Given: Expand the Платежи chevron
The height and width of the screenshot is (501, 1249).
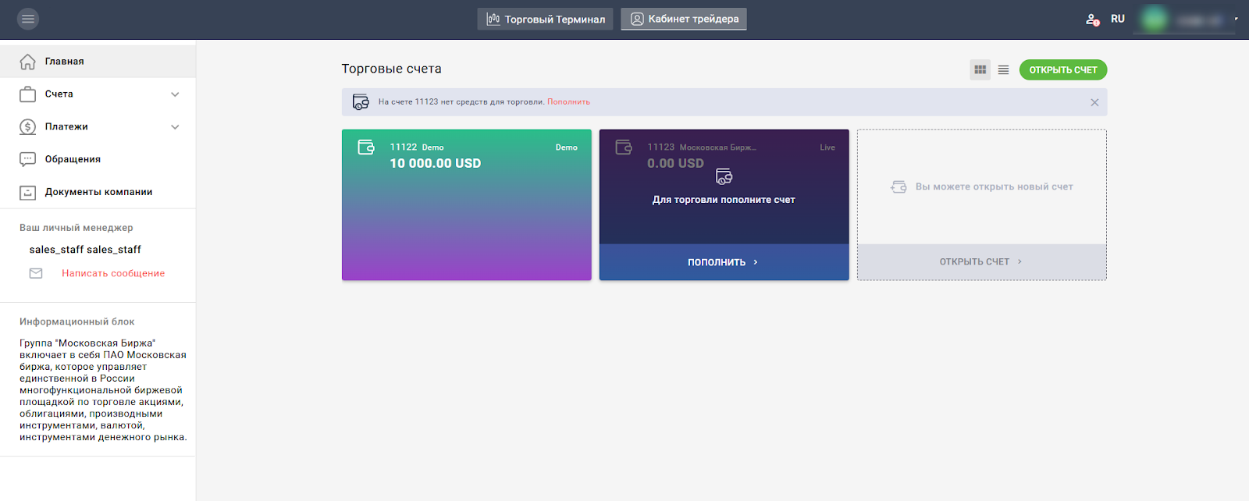Looking at the screenshot, I should point(175,127).
